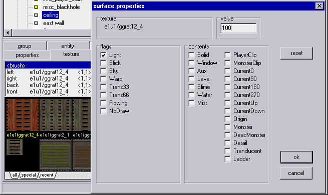Check the Solid contents box
The height and width of the screenshot is (195, 328).
pos(191,55)
